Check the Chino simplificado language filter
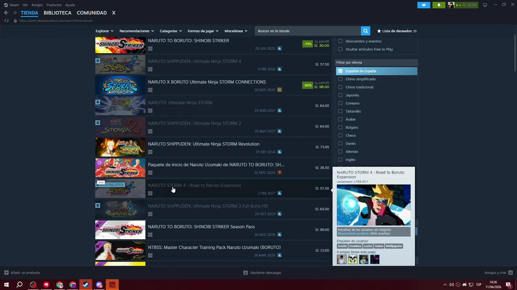This screenshot has height=290, width=517. (x=340, y=79)
